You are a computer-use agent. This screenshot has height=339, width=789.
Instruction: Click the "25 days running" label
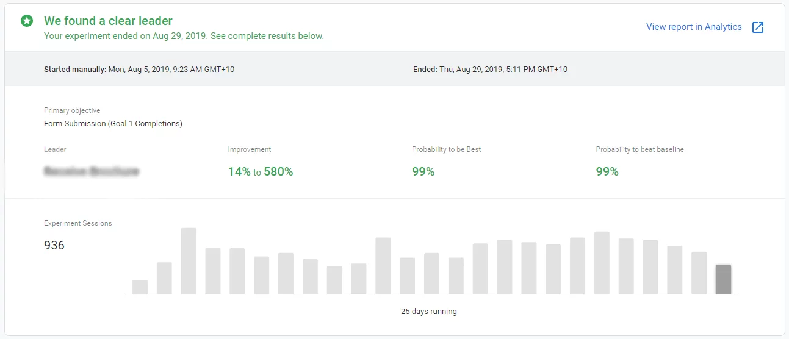tap(428, 312)
